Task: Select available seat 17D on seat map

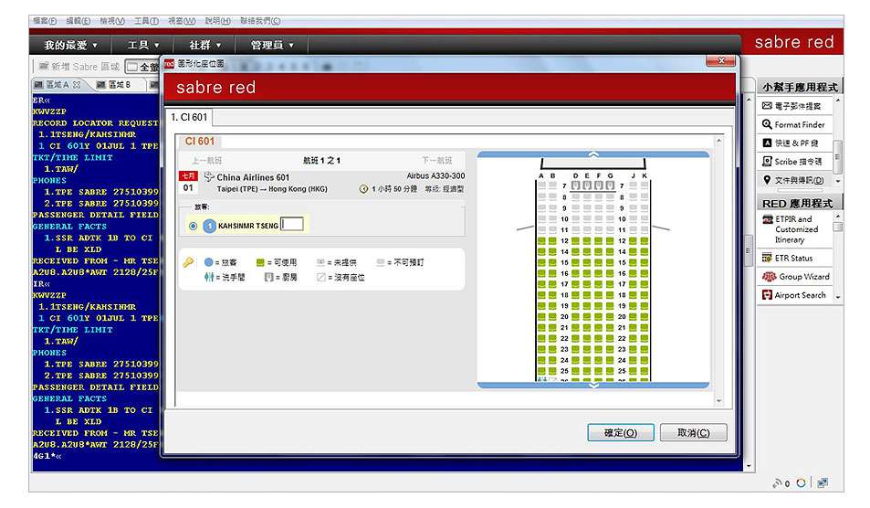Action: click(575, 284)
